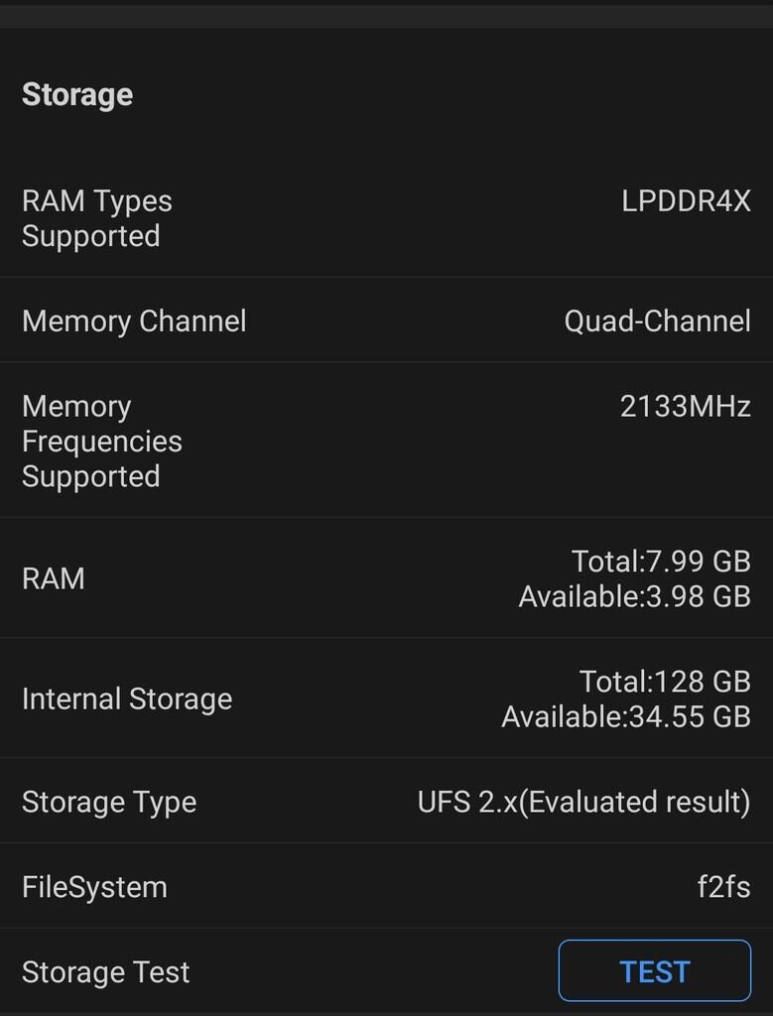Select the Internal Storage label
The height and width of the screenshot is (1016, 773).
tap(127, 698)
